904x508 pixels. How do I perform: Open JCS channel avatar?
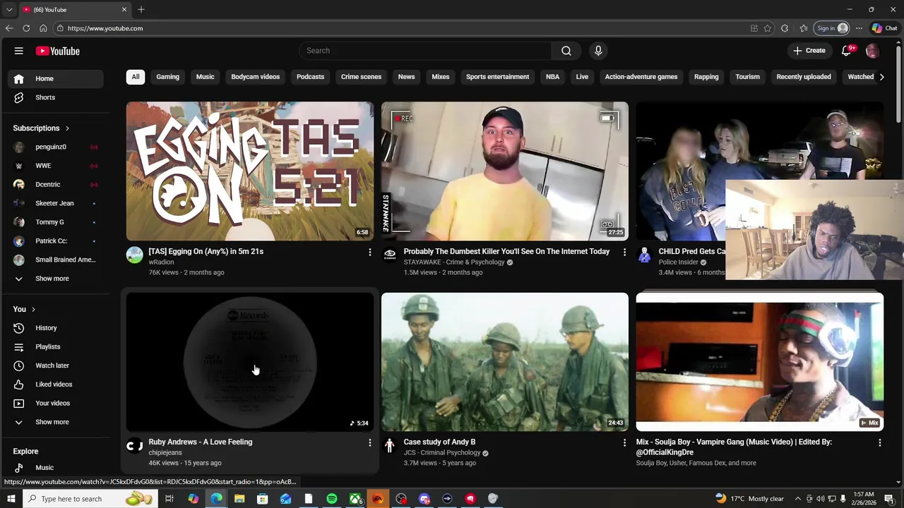pos(389,445)
